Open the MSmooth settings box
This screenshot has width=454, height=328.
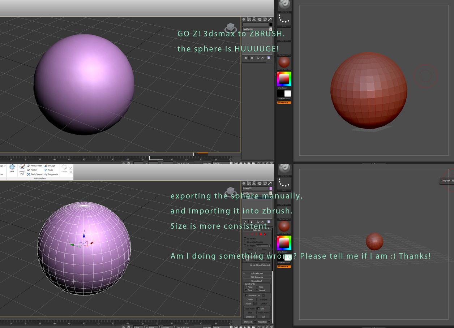[255, 322]
